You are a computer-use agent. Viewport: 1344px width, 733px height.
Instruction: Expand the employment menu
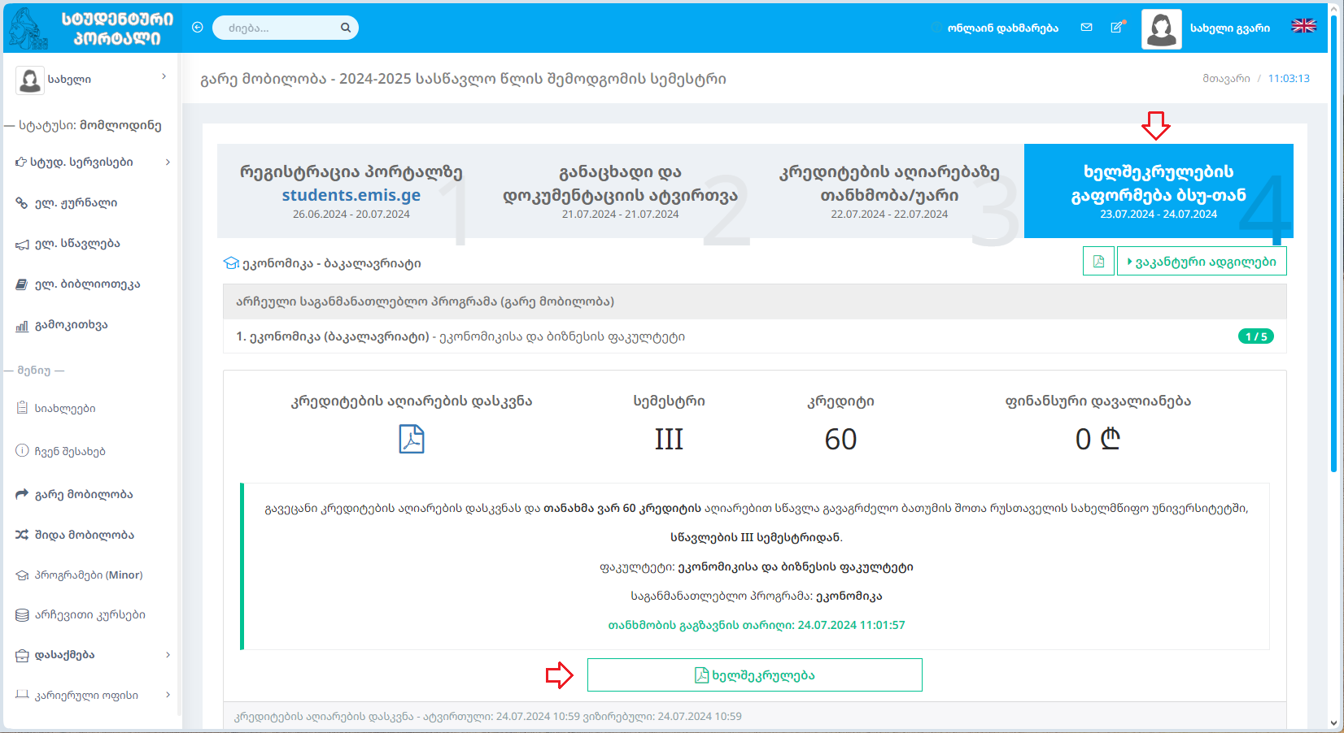coord(91,654)
